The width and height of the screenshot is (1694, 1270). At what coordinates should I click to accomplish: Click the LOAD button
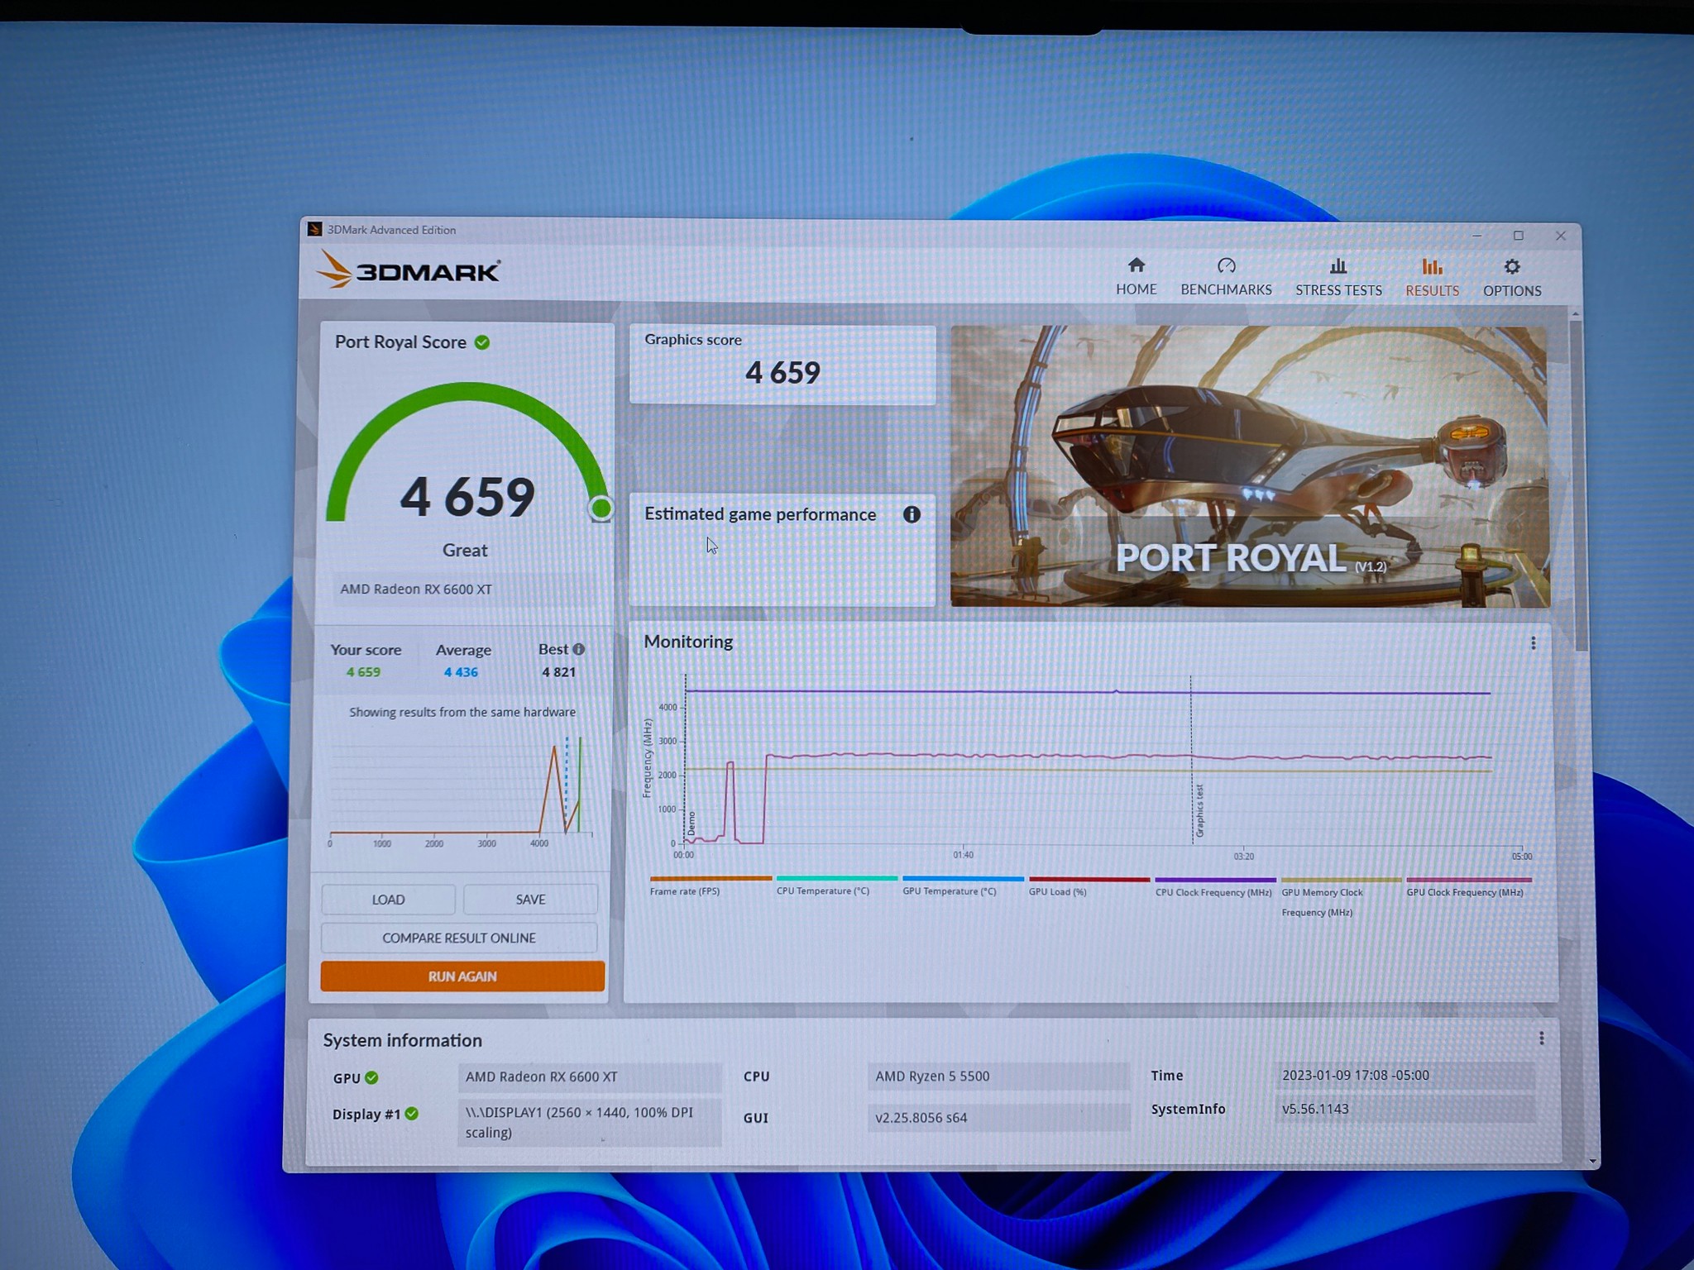pyautogui.click(x=388, y=900)
